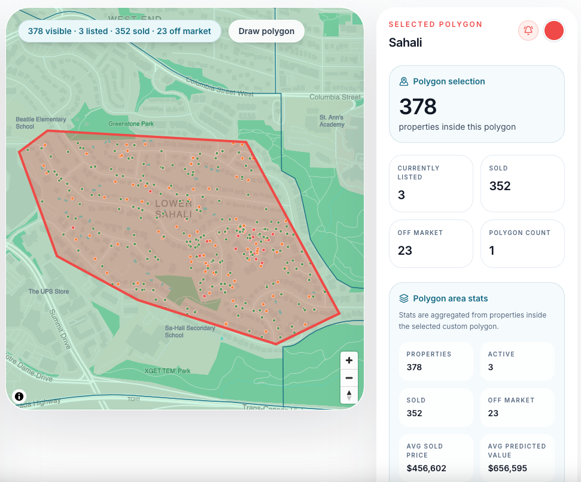Click the Sold 352 stat tile

tap(436, 407)
